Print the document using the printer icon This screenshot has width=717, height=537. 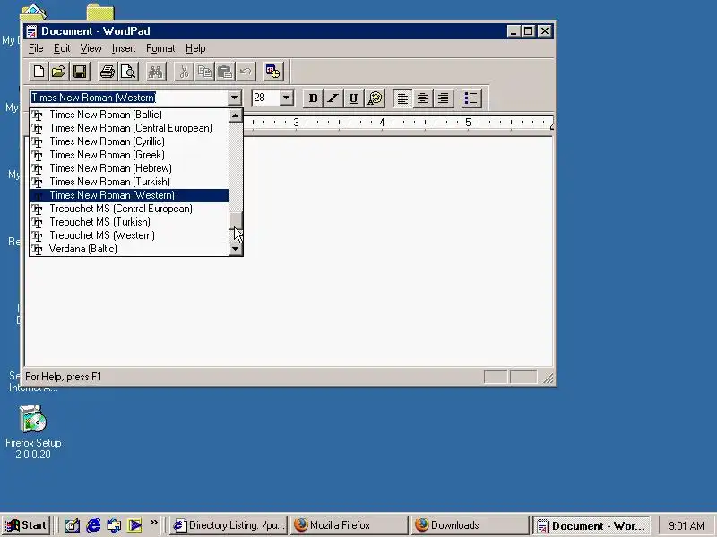tap(108, 72)
